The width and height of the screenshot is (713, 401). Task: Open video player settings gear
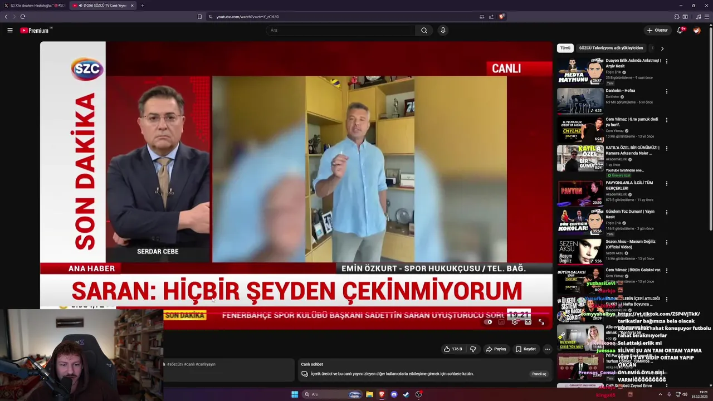tap(515, 322)
